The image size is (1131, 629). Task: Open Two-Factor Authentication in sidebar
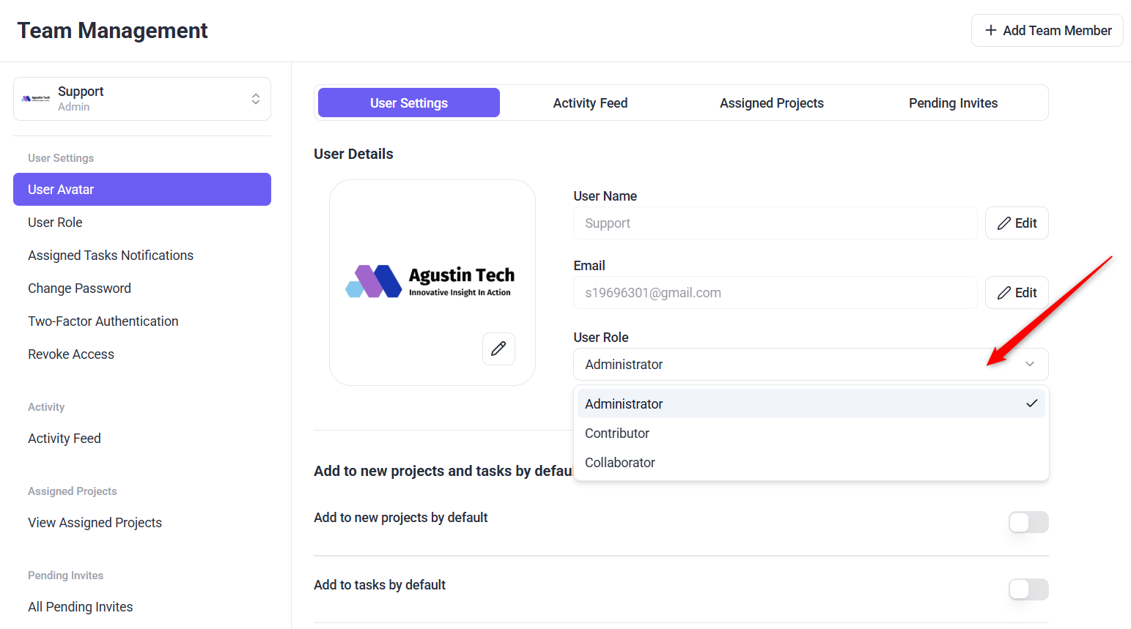coord(103,321)
